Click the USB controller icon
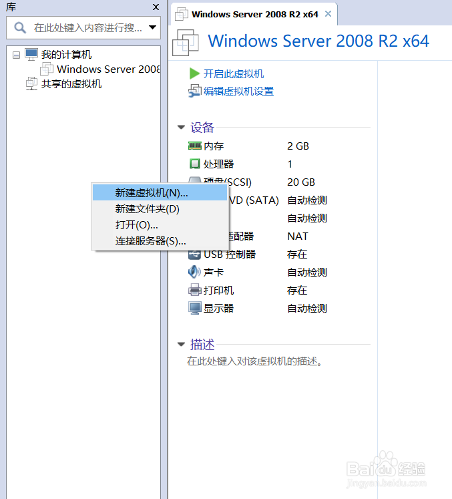Screen dimensions: 452x499 (194, 255)
